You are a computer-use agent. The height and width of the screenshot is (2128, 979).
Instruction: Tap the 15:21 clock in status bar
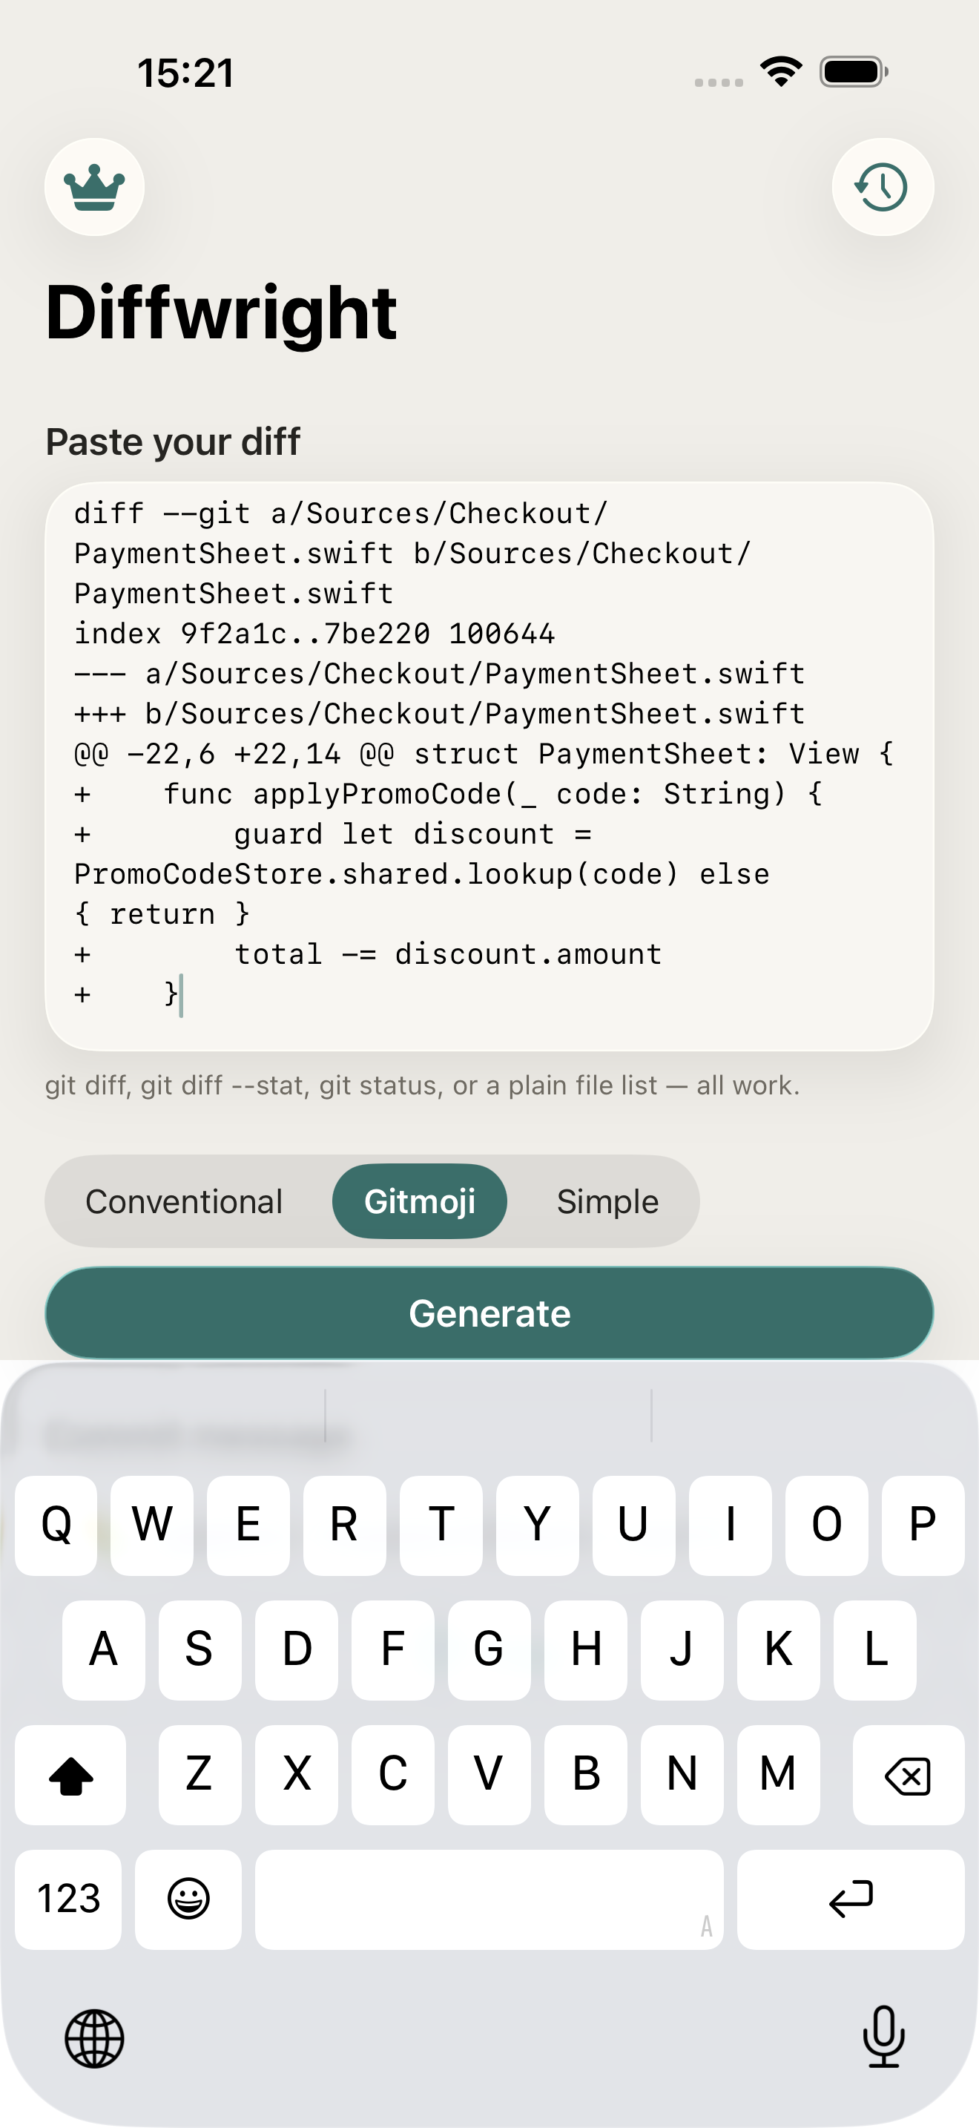(185, 73)
